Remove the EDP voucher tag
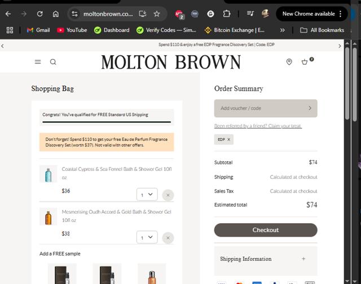Image resolution: width=361 pixels, height=284 pixels. [228, 139]
